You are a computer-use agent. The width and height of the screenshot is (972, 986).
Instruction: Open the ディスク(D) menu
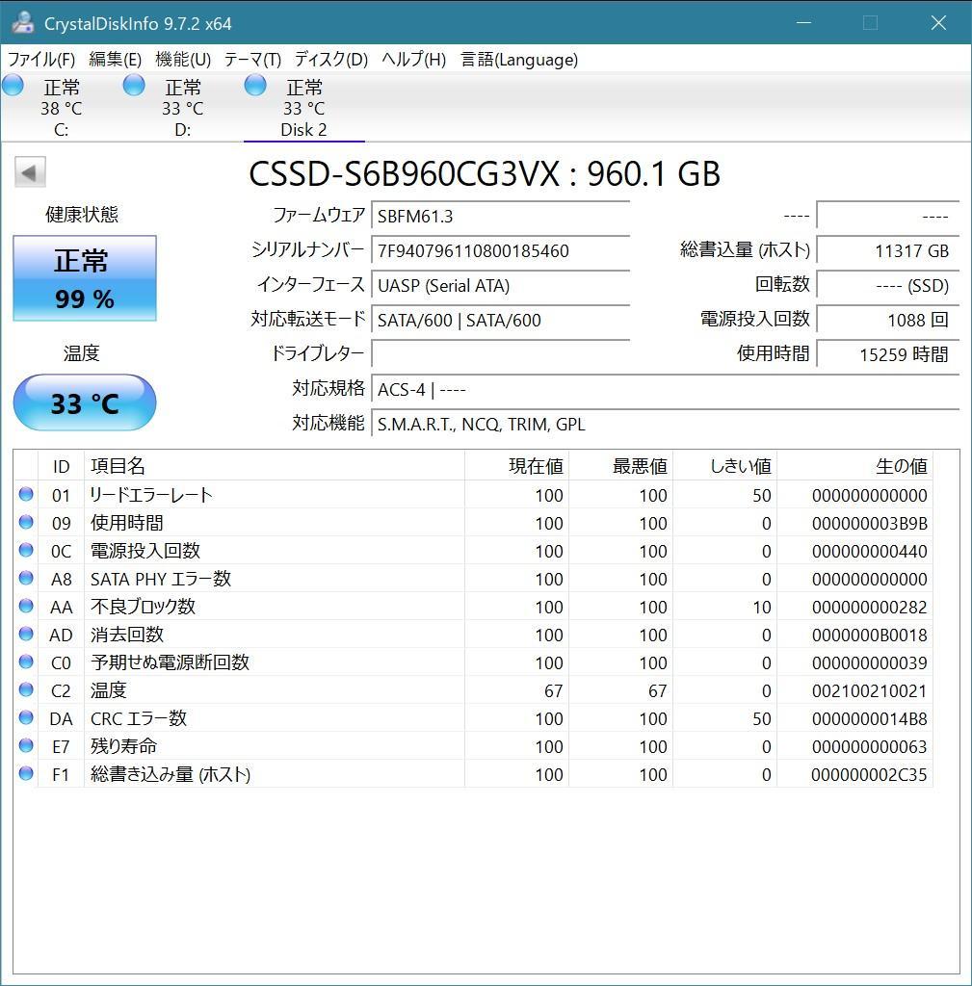(x=329, y=60)
